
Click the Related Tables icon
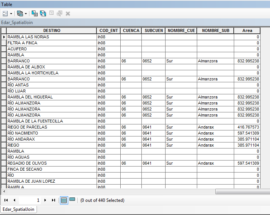[20, 14]
